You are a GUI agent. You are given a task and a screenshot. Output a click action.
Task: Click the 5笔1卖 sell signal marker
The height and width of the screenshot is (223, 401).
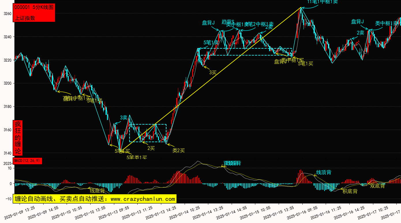(x=211, y=43)
